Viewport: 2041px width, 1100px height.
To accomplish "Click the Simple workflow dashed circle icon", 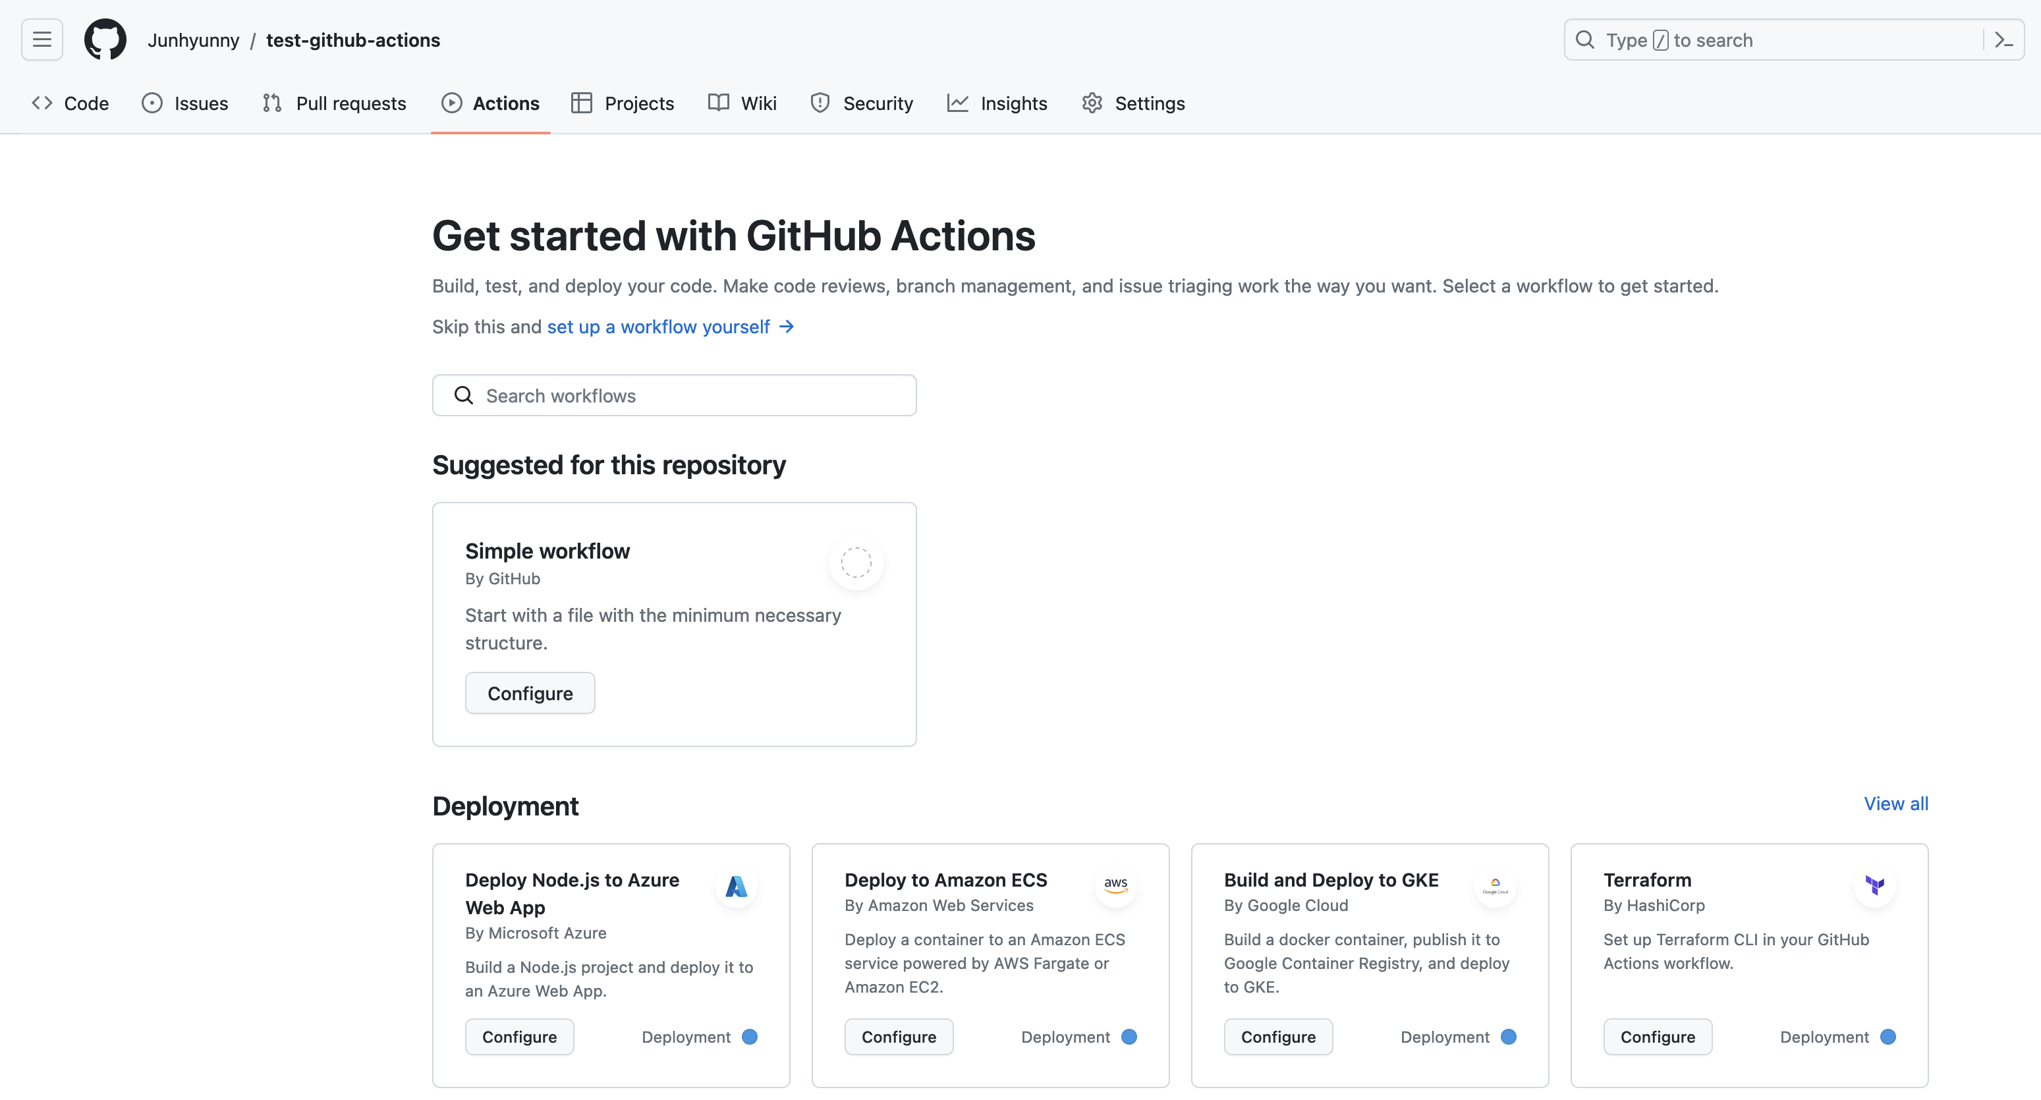I will click(x=856, y=563).
